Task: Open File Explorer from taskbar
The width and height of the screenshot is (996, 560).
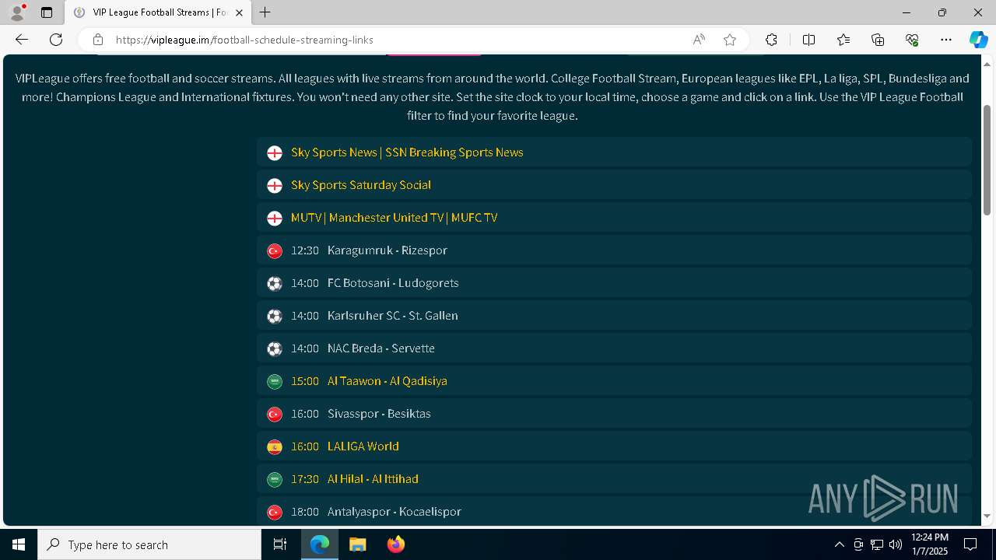Action: (x=358, y=544)
